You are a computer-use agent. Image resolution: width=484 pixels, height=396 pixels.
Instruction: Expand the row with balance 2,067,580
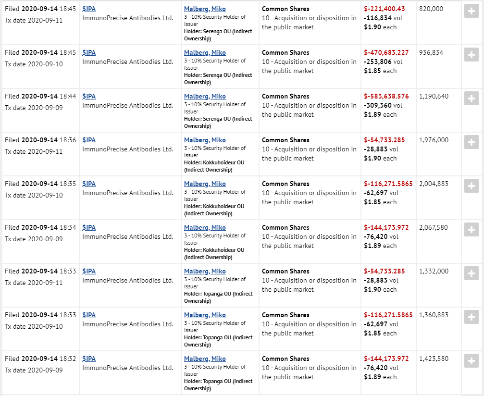(x=471, y=230)
